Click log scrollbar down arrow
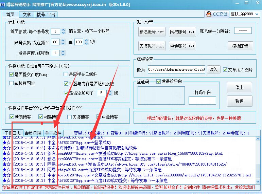Screen dimensions: 262x194 [258, 181]
